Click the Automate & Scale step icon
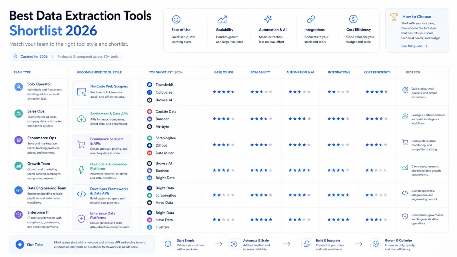 pyautogui.click(x=234, y=244)
